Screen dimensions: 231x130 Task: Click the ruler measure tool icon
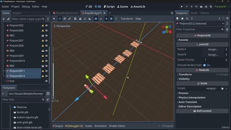(x=90, y=19)
